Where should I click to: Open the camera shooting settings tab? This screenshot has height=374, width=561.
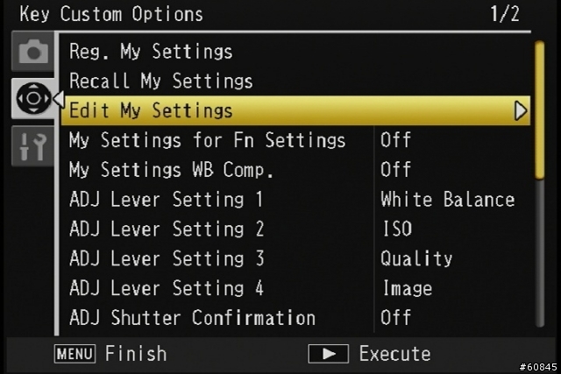pos(33,53)
